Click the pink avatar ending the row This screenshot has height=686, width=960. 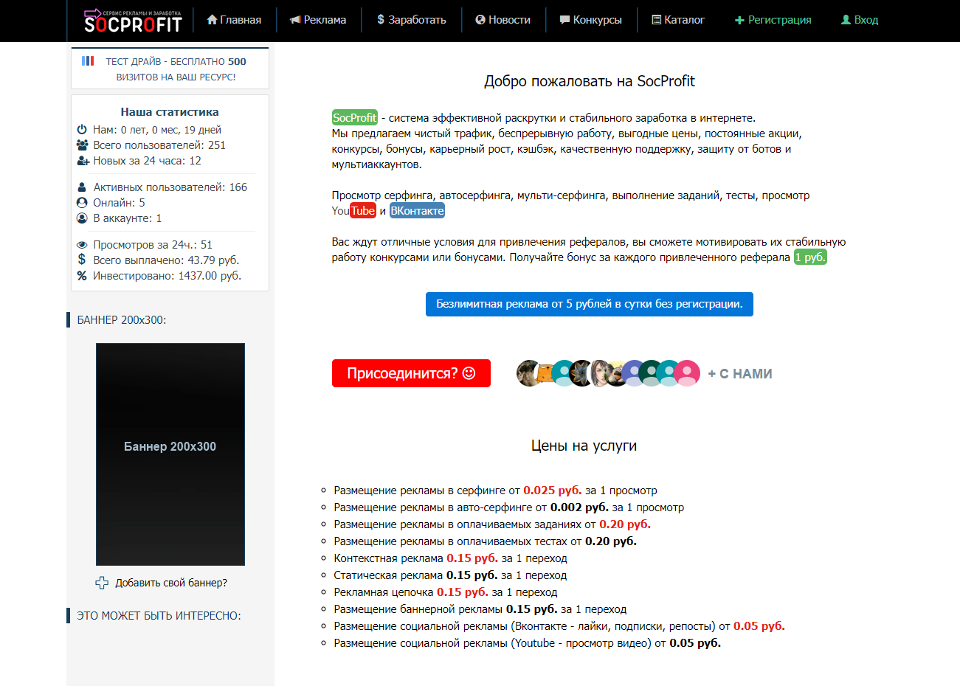coord(687,373)
